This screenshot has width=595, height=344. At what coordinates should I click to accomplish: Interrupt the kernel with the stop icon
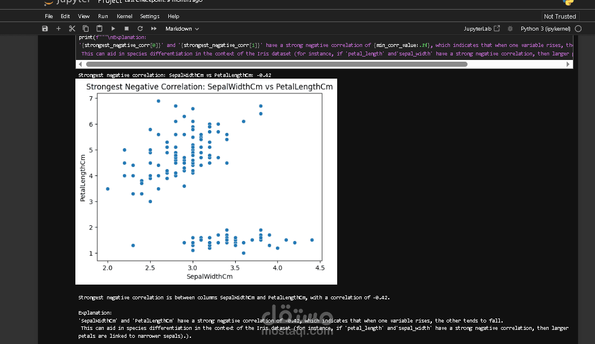pos(127,28)
